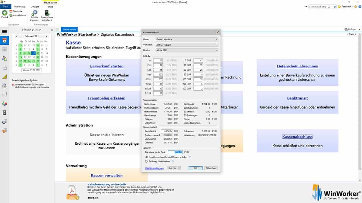The height and width of the screenshot is (203, 362).
Task: Click the mehr >> link at bottom
Action: pos(93,198)
